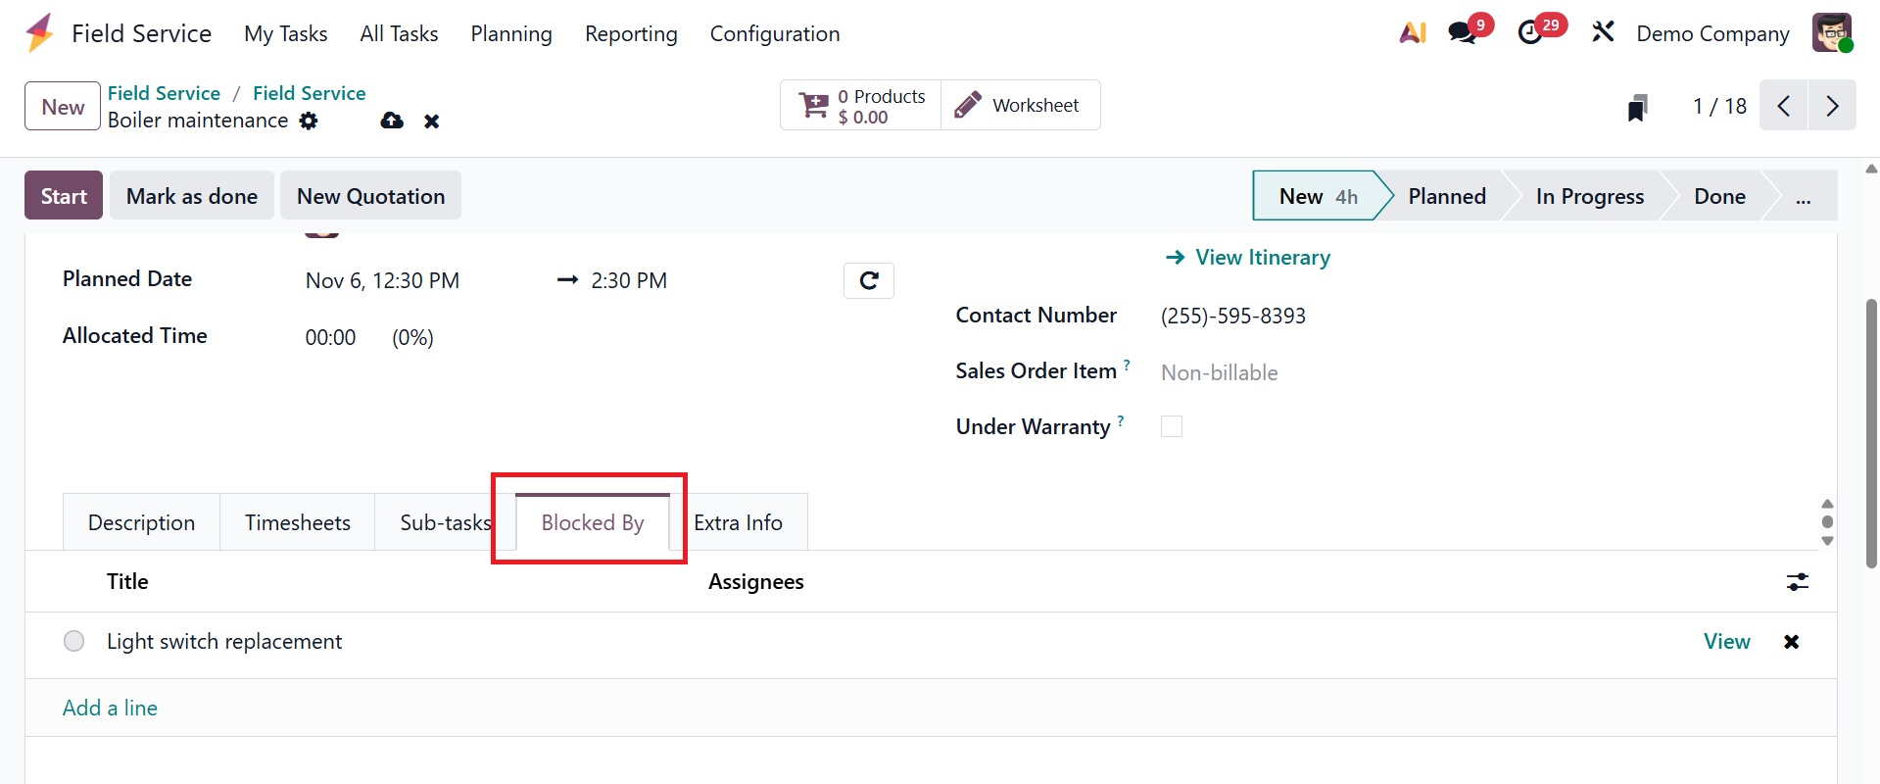Click the refresh button next to planned date
This screenshot has width=1880, height=784.
[868, 281]
